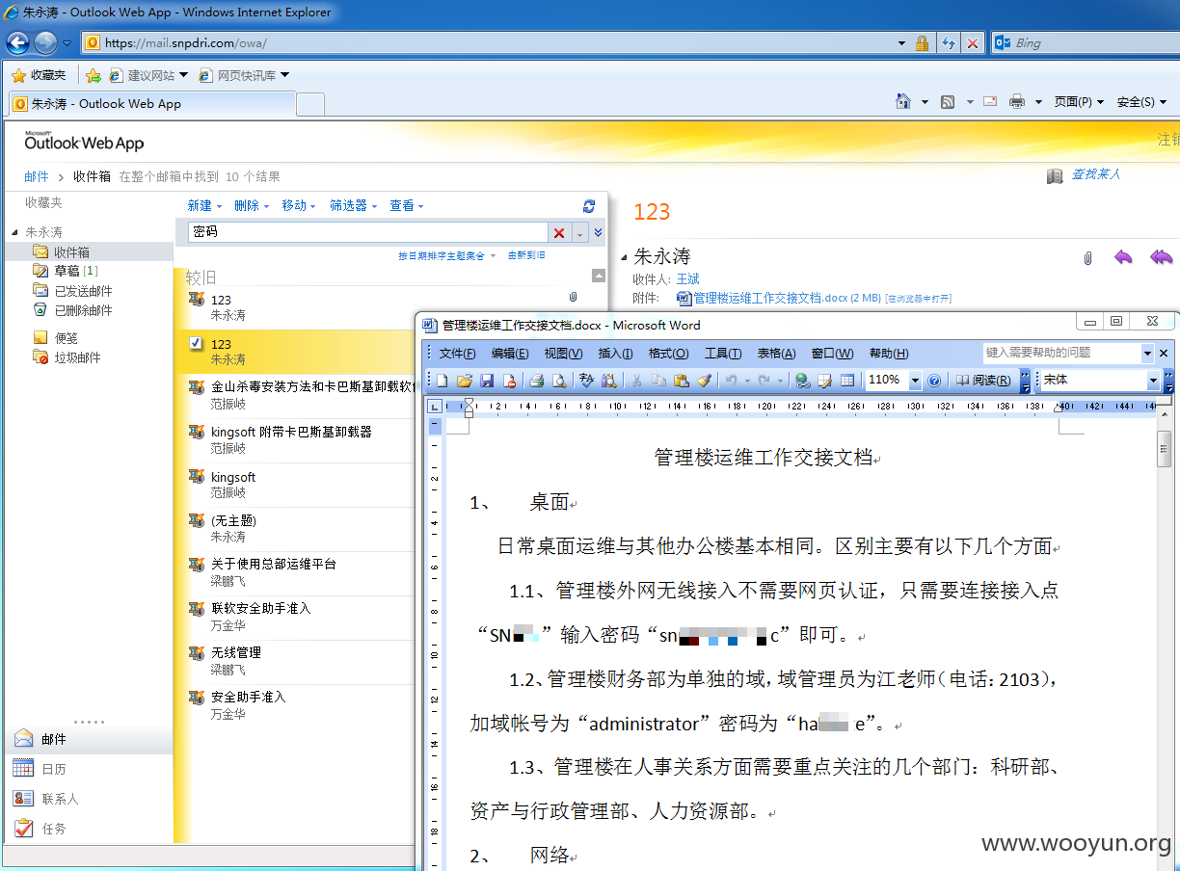Click the Back arrow in Internet Explorer

tap(17, 42)
